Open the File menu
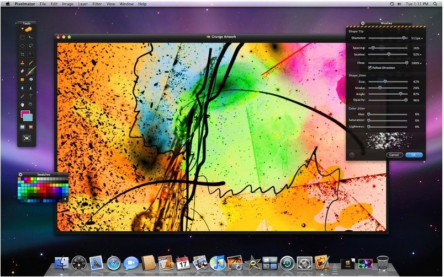Image resolution: width=444 pixels, height=277 pixels. coord(43,4)
